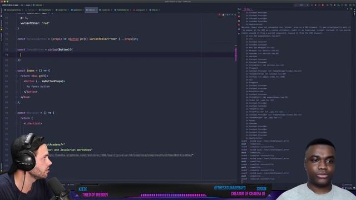Image resolution: width=356 pixels, height=200 pixels.
Task: Click the pages breadcrumb in navigation bar
Action: [28, 5]
